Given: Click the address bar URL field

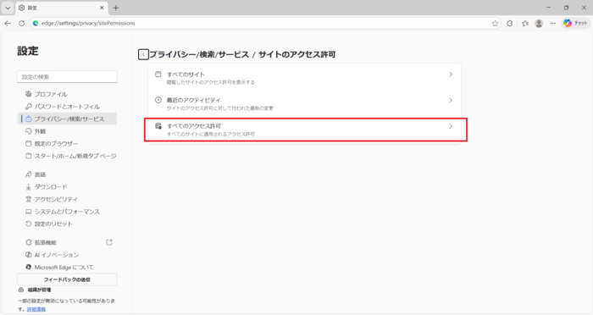Looking at the screenshot, I should click(264, 24).
